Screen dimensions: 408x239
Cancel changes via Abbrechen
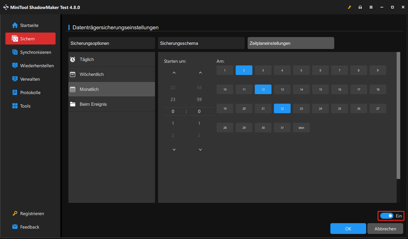[x=385, y=229]
